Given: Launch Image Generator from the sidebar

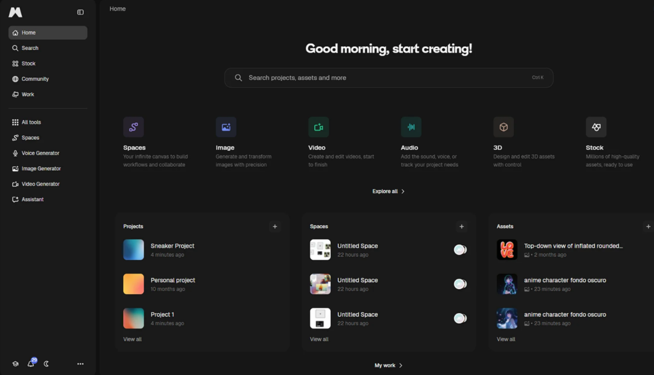Looking at the screenshot, I should pos(48,168).
